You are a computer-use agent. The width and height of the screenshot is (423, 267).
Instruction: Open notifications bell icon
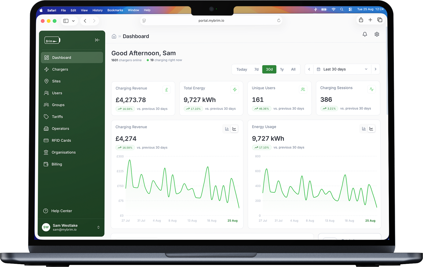365,34
